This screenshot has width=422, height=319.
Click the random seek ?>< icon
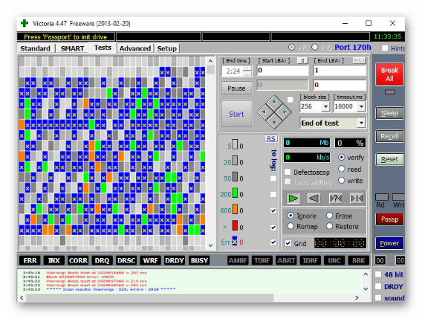pyautogui.click(x=335, y=199)
